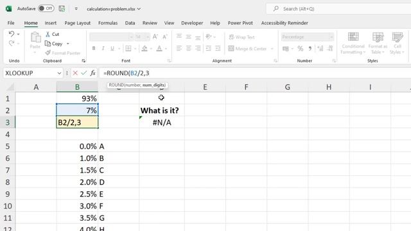411x231 pixels.
Task: Open Clipboard dialog launcher
Action: [x=83, y=61]
